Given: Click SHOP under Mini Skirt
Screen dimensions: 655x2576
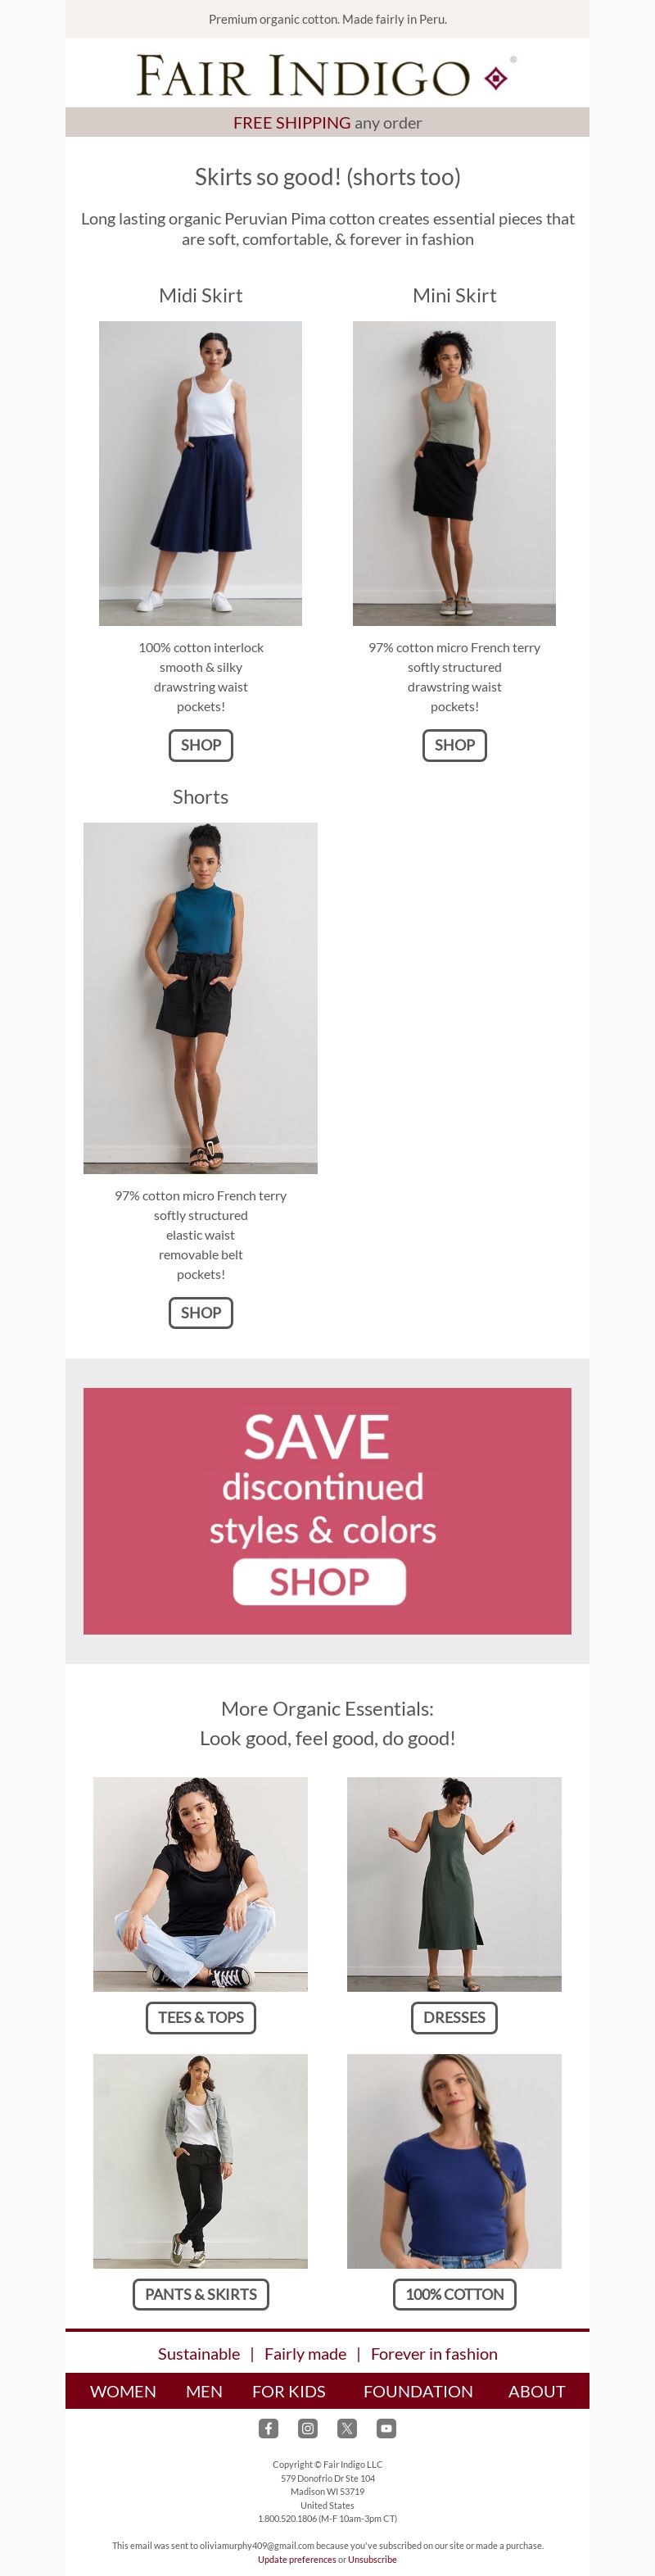Looking at the screenshot, I should click(454, 745).
